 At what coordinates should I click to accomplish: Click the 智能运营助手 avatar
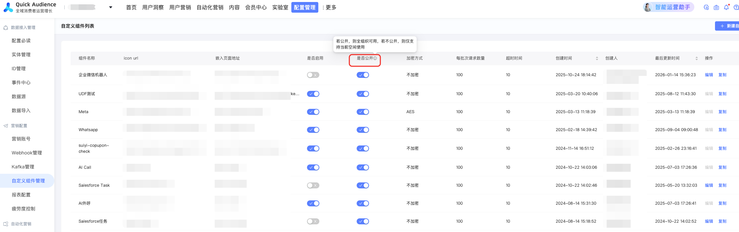pyautogui.click(x=648, y=7)
